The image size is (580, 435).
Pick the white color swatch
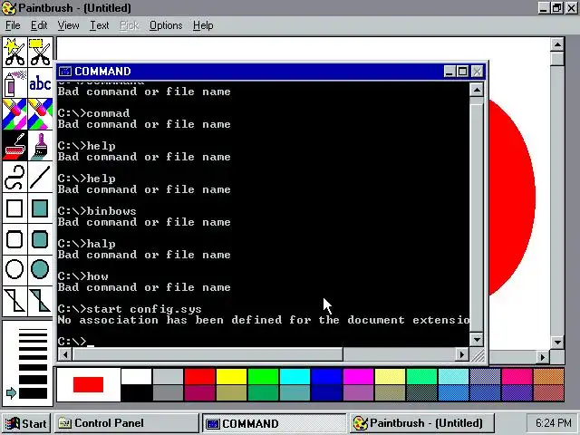(137, 377)
